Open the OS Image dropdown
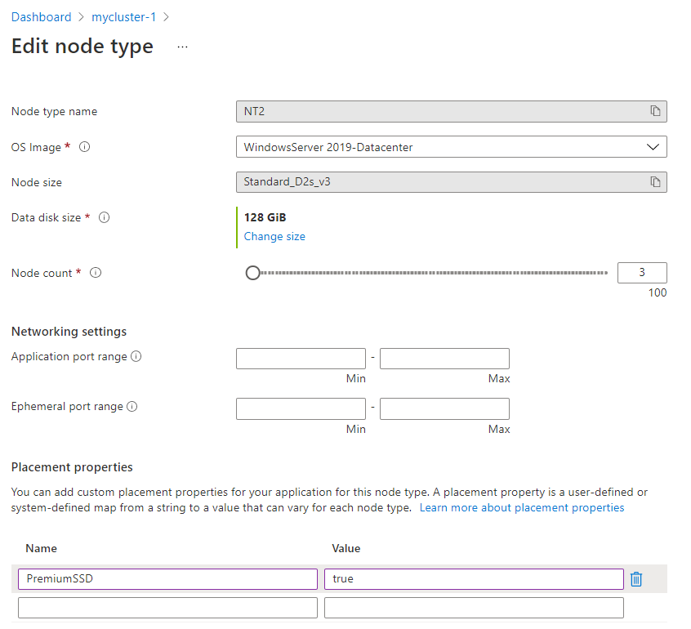The width and height of the screenshot is (691, 629). click(451, 147)
